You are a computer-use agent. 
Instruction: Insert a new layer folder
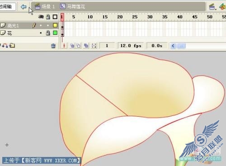12,45
